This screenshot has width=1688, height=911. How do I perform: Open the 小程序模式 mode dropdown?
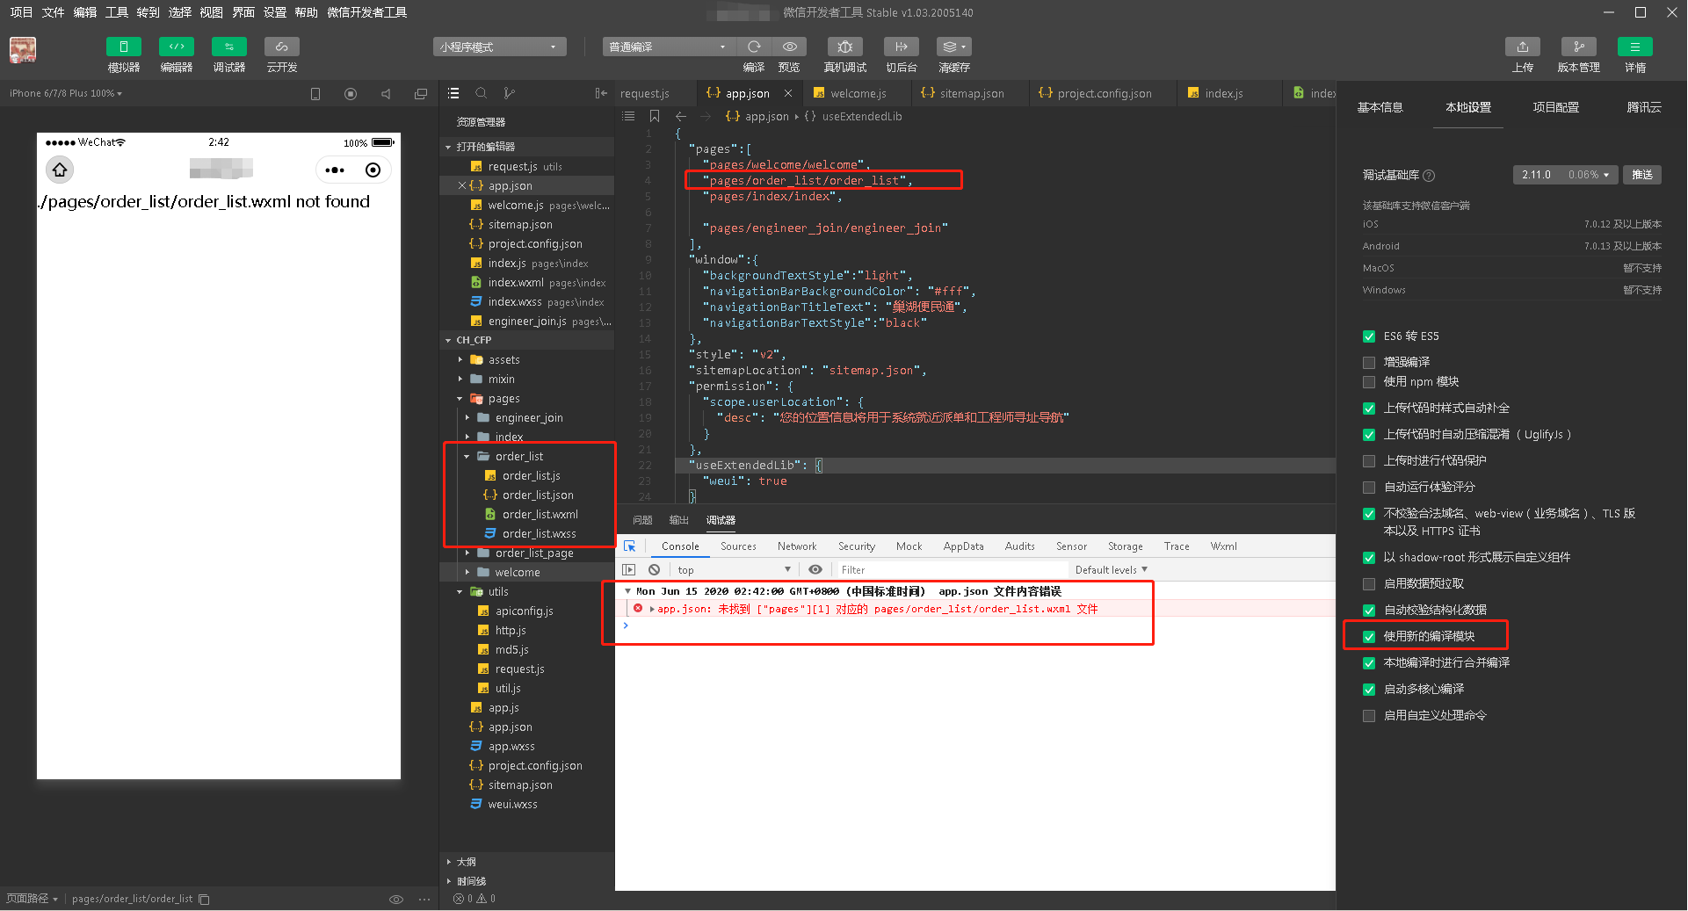coord(499,47)
